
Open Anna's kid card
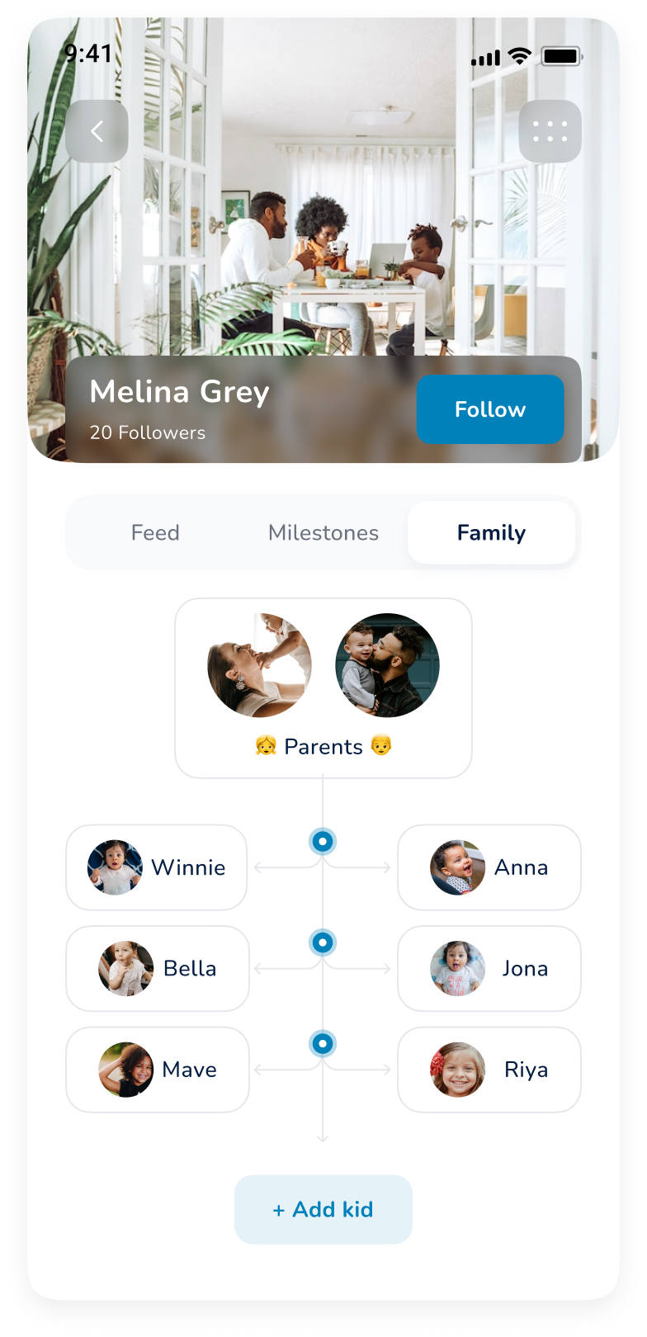(489, 867)
